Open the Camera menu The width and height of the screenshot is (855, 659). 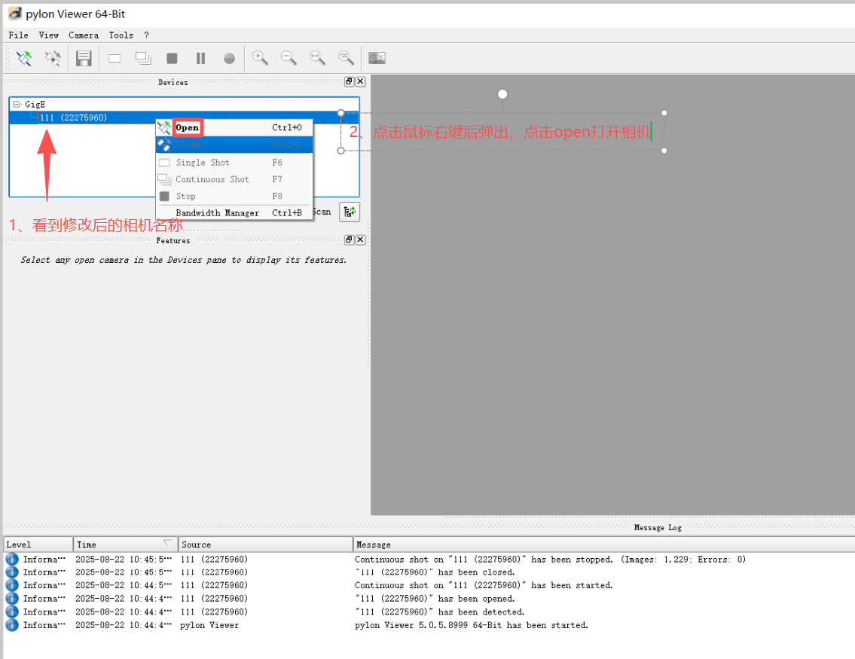click(83, 35)
